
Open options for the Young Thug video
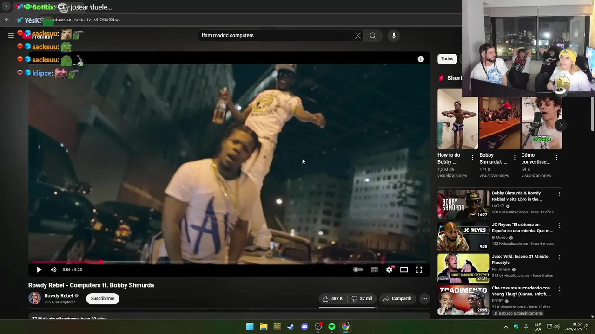560,289
